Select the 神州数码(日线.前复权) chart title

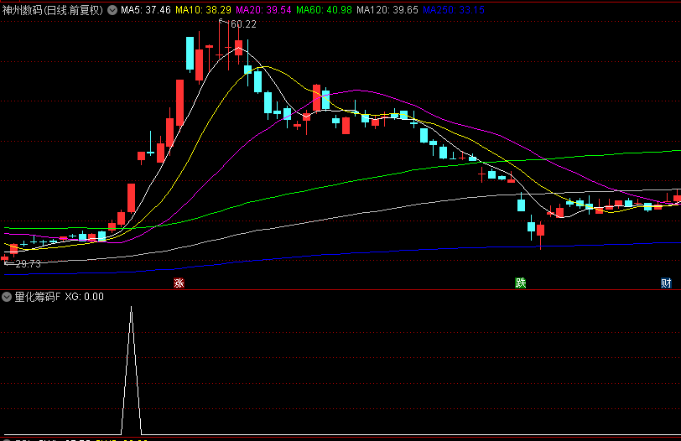click(x=53, y=10)
